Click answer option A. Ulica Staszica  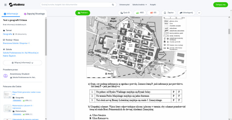click(98, 115)
